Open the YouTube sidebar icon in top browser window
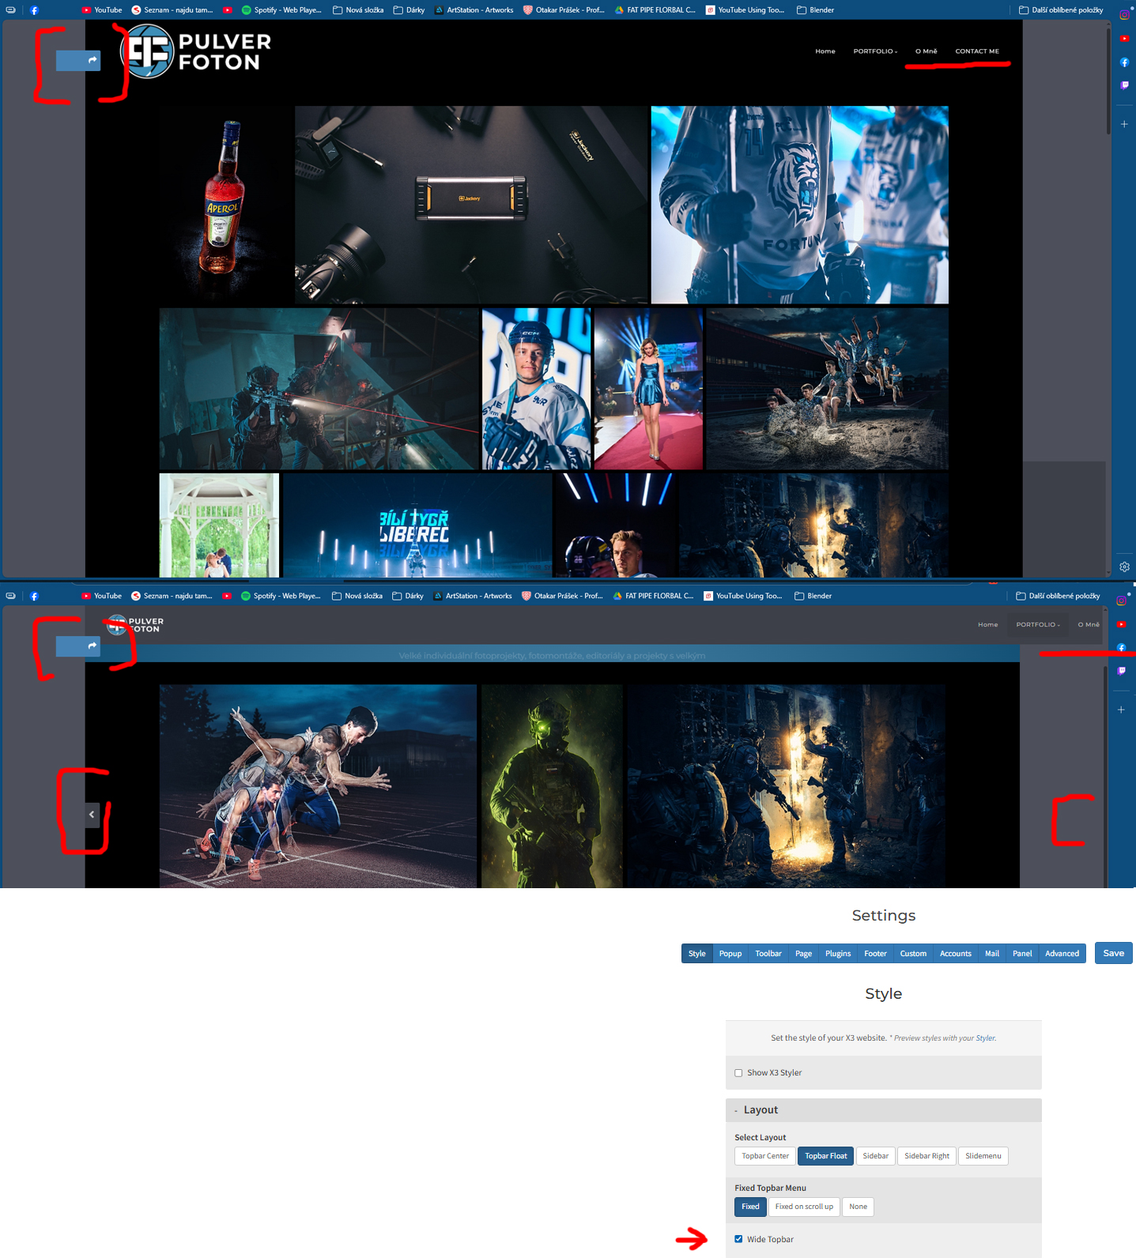 (x=1124, y=38)
